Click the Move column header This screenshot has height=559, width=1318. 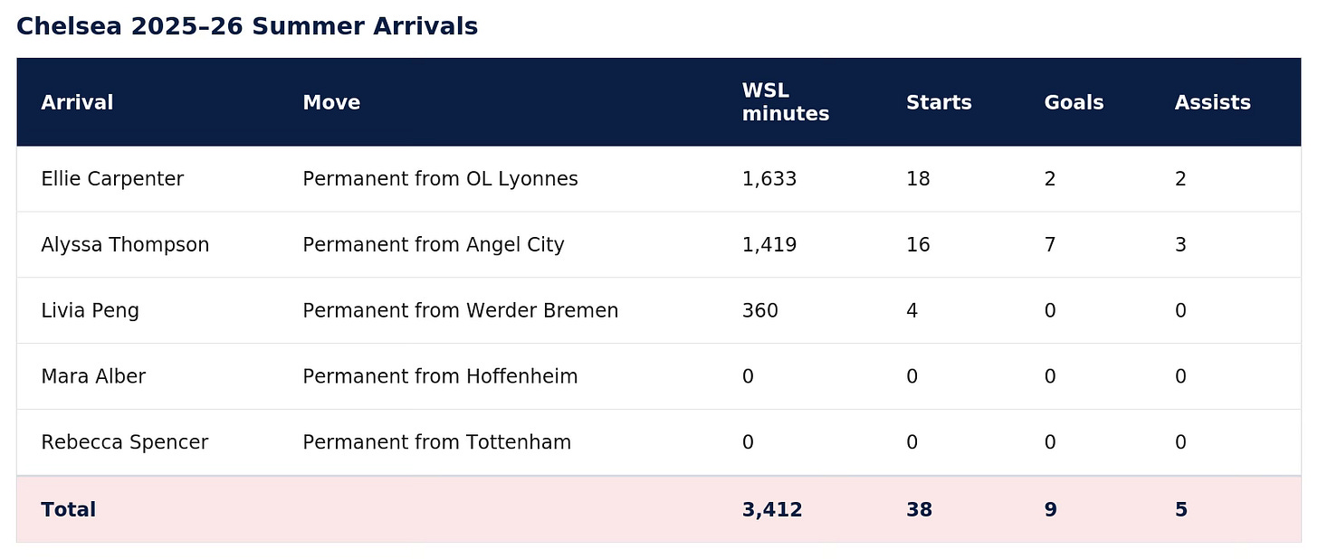click(331, 102)
